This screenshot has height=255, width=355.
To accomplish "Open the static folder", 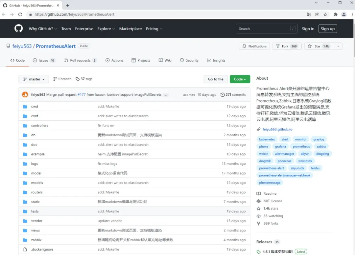I will [35, 202].
